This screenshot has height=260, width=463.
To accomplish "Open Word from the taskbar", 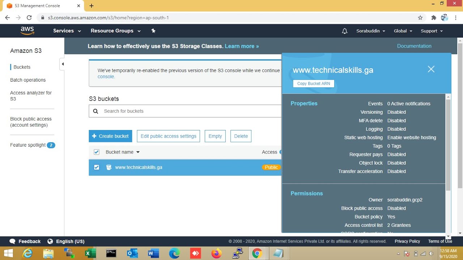I will (153, 253).
